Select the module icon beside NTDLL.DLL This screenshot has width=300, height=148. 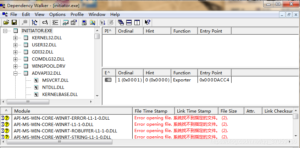click(36, 87)
